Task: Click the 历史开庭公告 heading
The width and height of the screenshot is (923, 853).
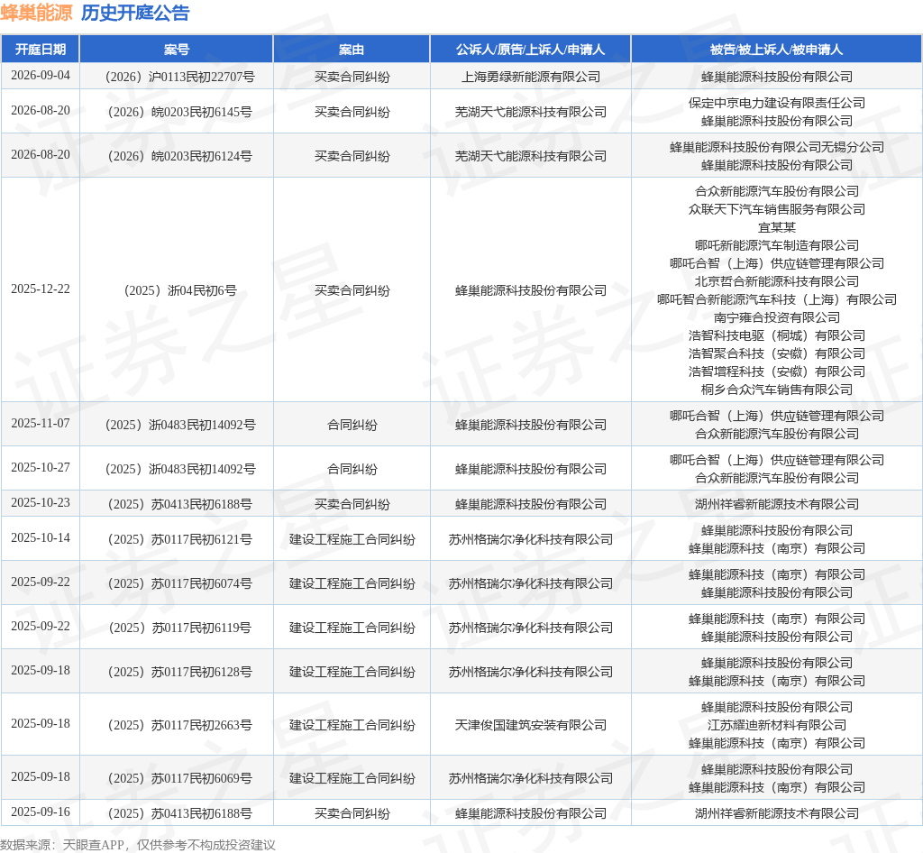Action: click(x=135, y=13)
